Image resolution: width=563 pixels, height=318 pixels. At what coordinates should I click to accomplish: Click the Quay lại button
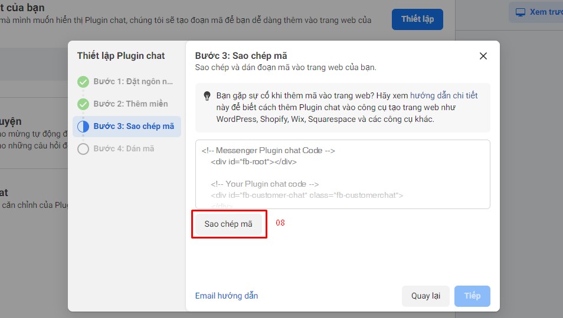[x=425, y=296]
